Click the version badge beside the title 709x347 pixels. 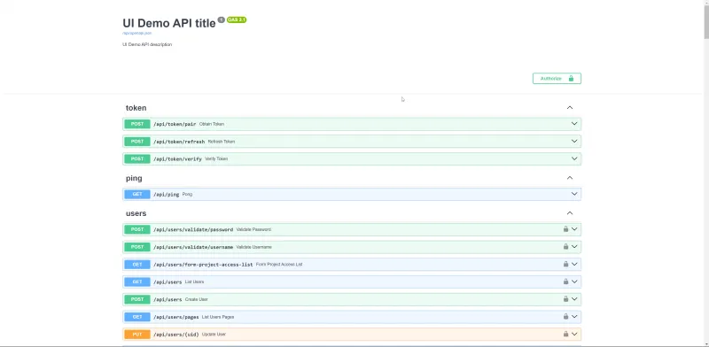point(221,19)
